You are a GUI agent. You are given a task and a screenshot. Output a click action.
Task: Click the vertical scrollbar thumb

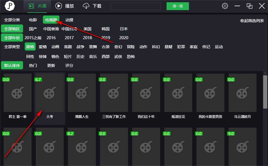tap(265, 92)
